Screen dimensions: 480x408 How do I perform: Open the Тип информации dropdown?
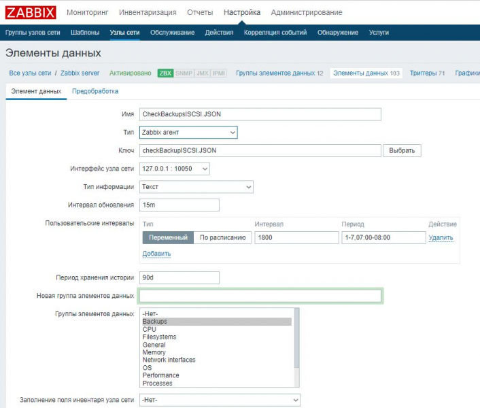tap(196, 186)
